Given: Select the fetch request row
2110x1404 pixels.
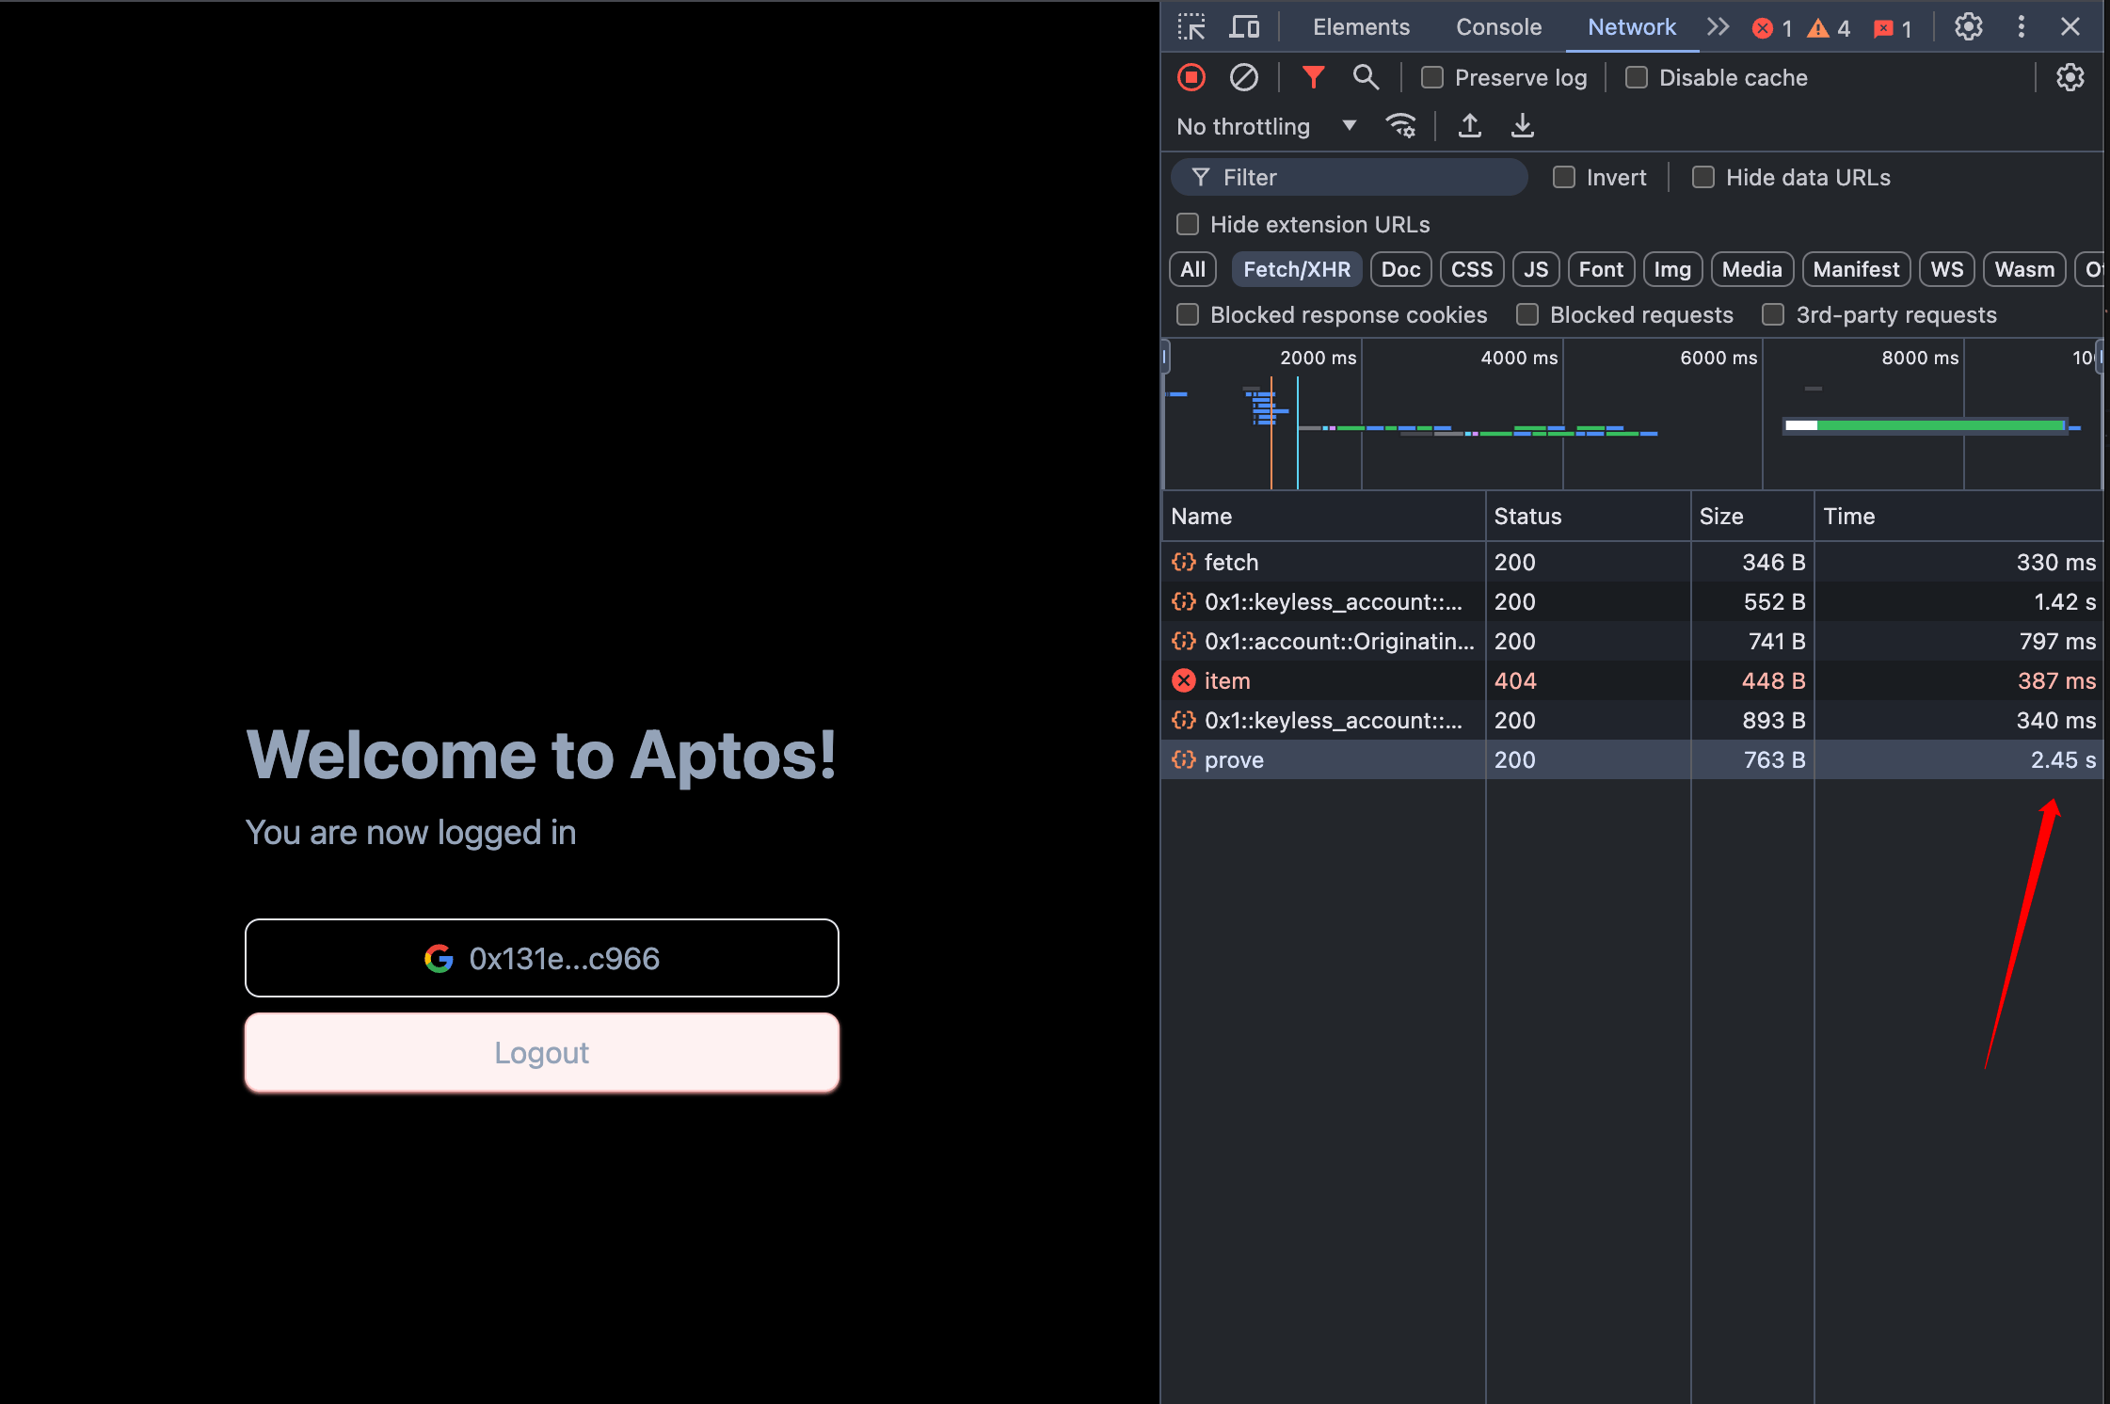Looking at the screenshot, I should click(1632, 562).
